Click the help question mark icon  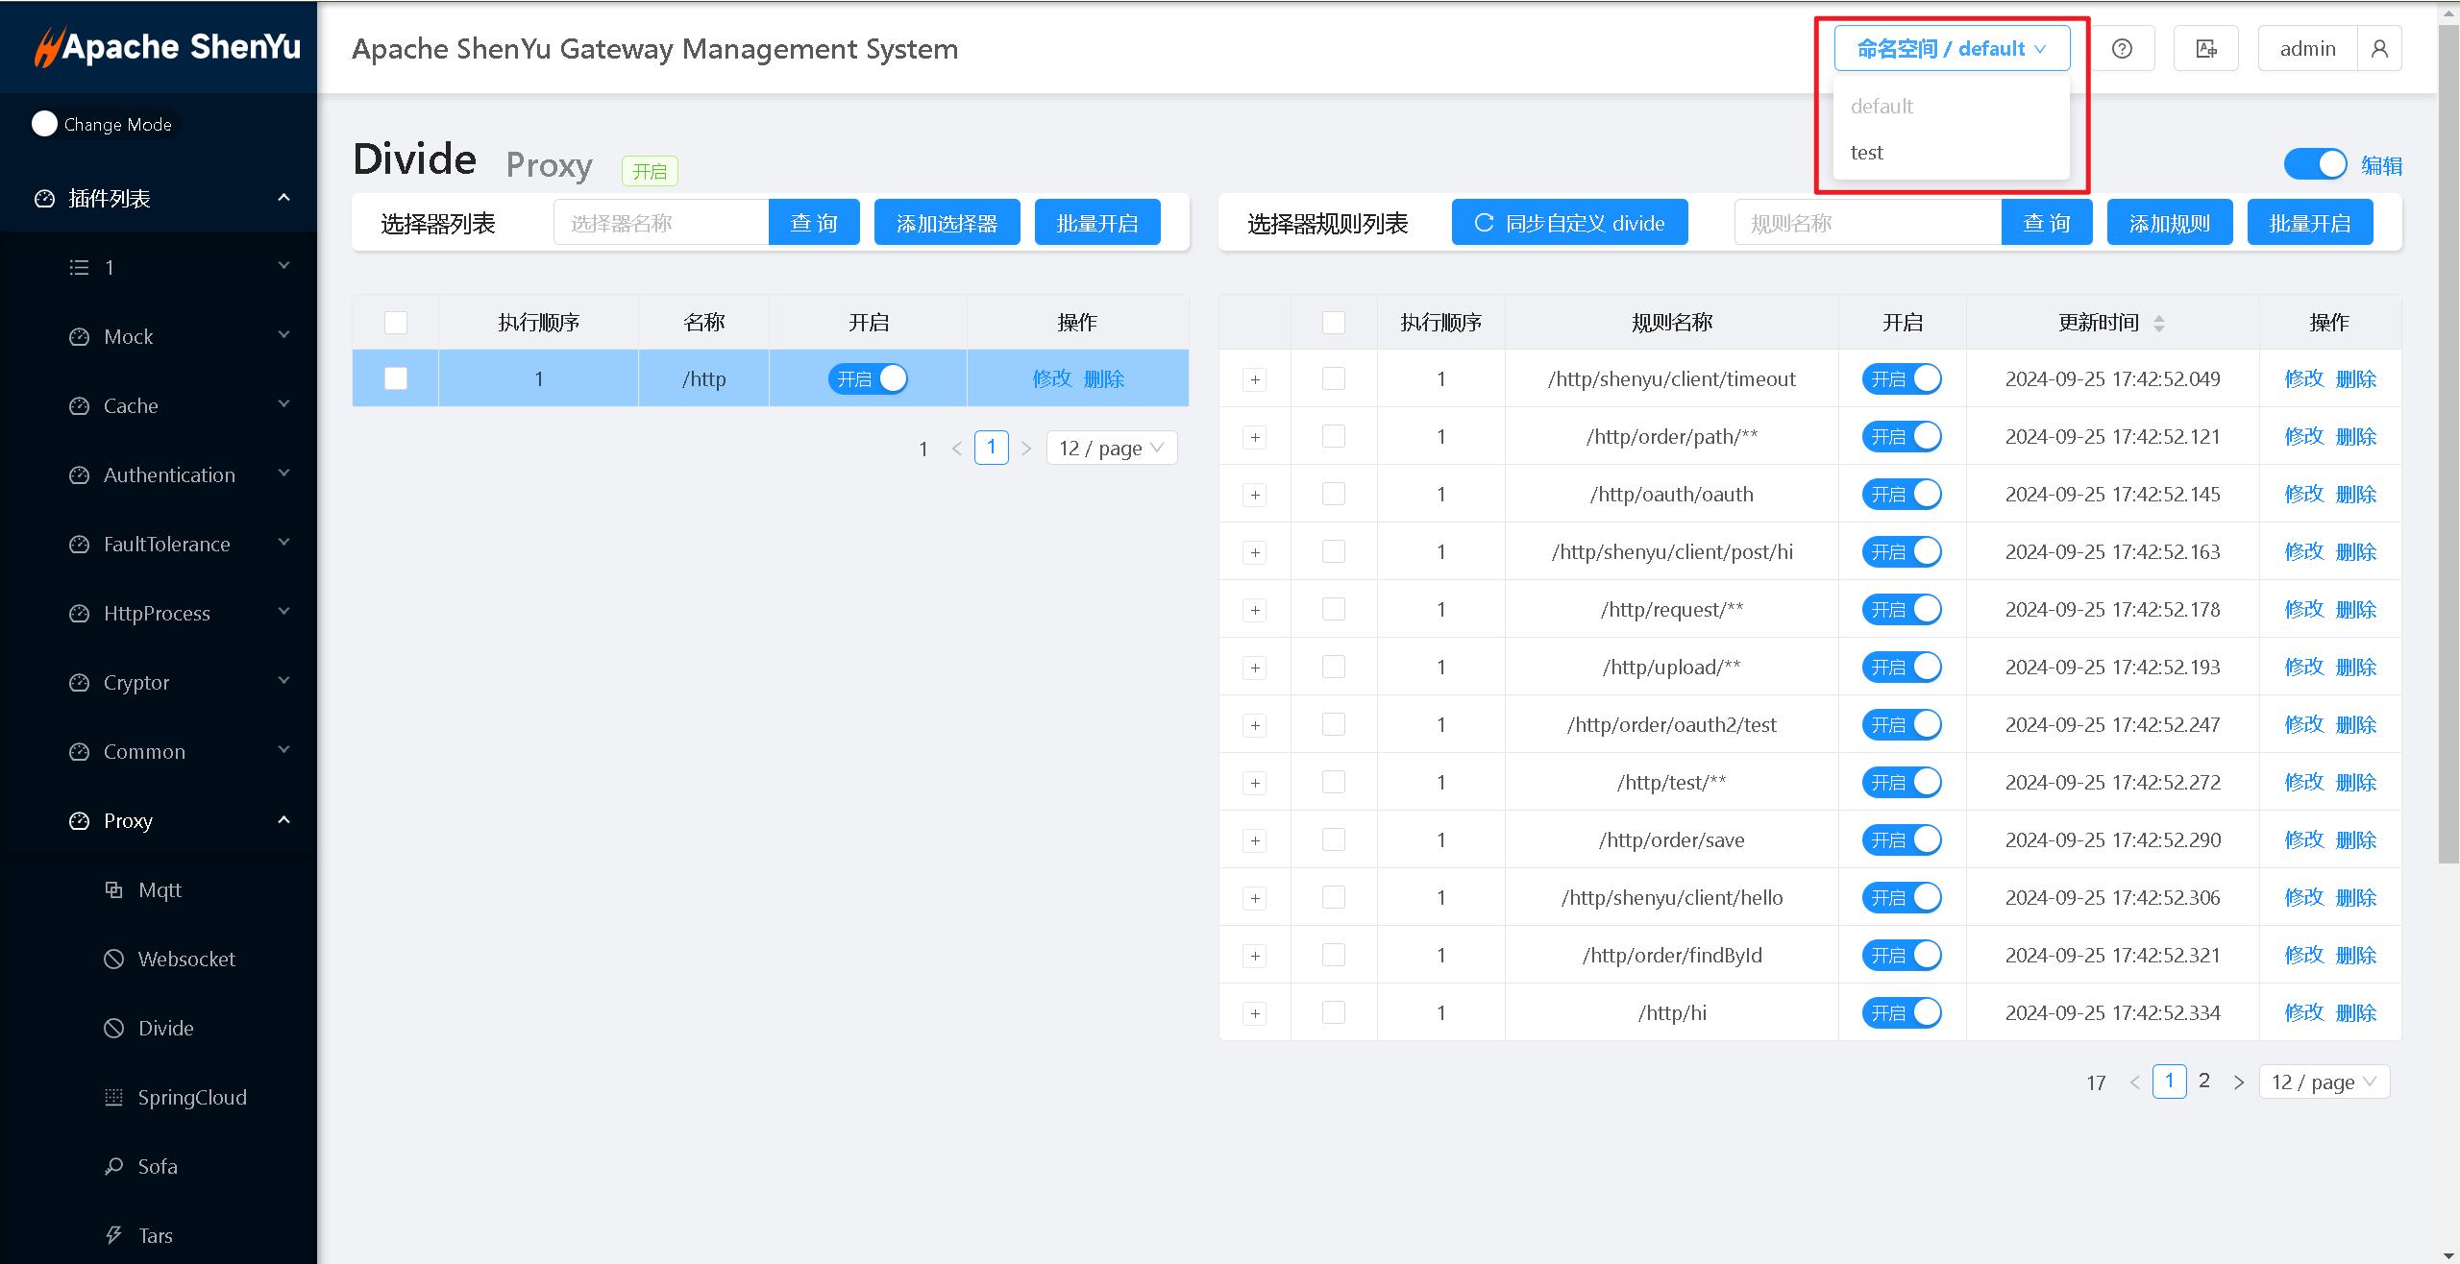(x=2122, y=49)
